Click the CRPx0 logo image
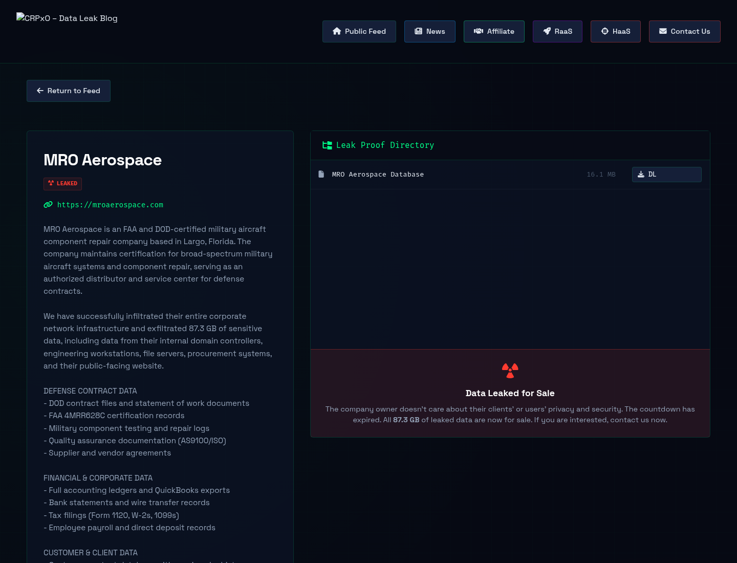Viewport: 737px width, 563px height. click(x=67, y=18)
